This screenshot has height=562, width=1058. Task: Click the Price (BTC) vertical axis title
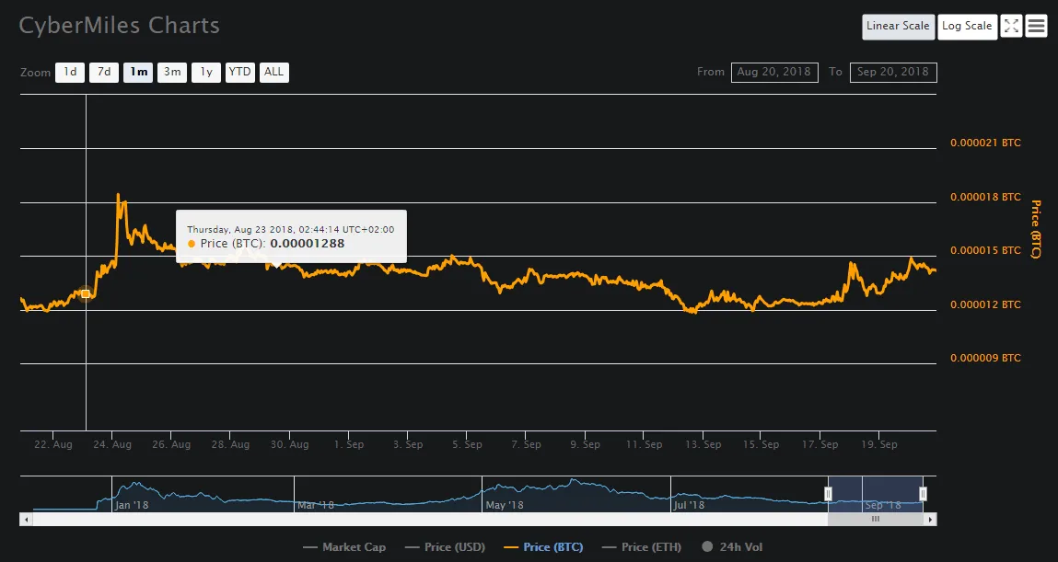tap(1036, 229)
